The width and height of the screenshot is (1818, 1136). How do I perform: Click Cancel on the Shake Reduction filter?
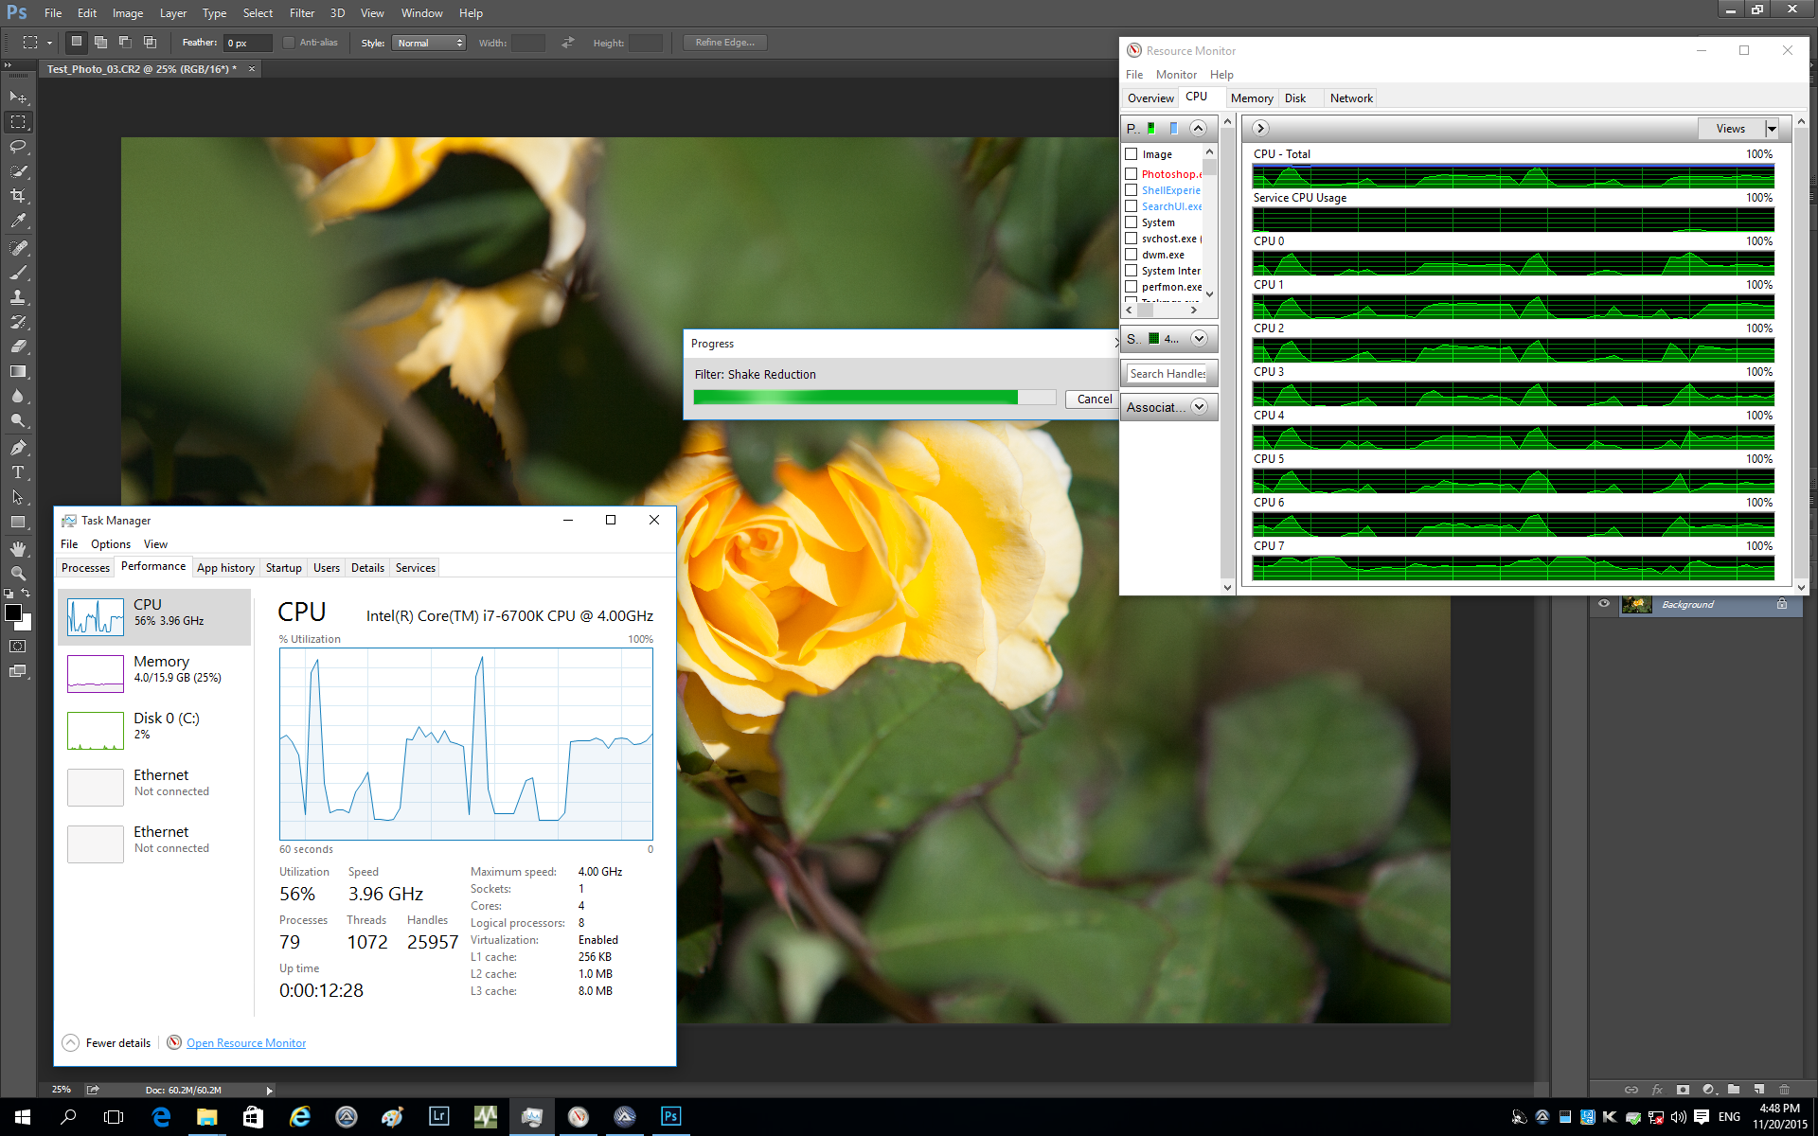coord(1092,398)
